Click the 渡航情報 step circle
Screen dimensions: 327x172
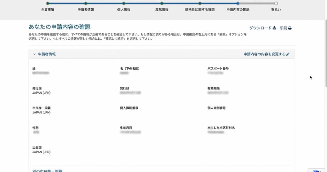tap(162, 4)
